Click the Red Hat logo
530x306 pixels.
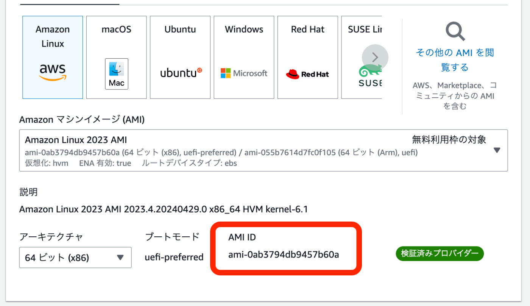307,74
